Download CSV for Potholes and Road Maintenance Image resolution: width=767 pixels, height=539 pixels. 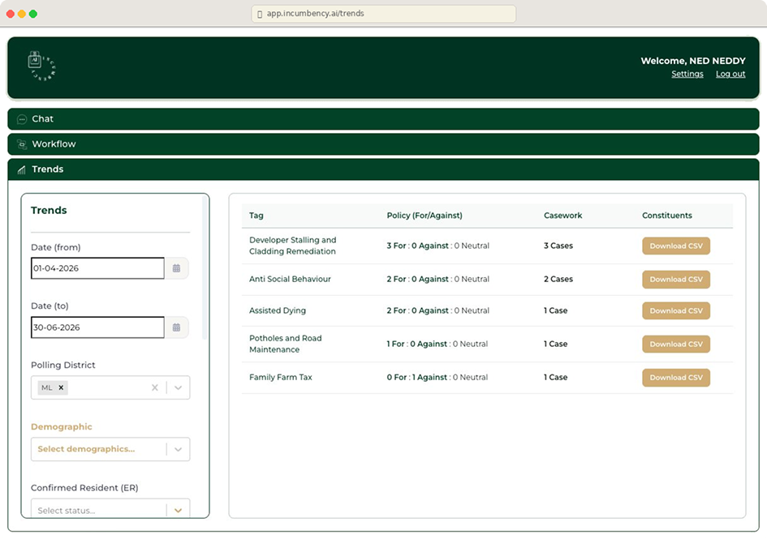pos(676,344)
